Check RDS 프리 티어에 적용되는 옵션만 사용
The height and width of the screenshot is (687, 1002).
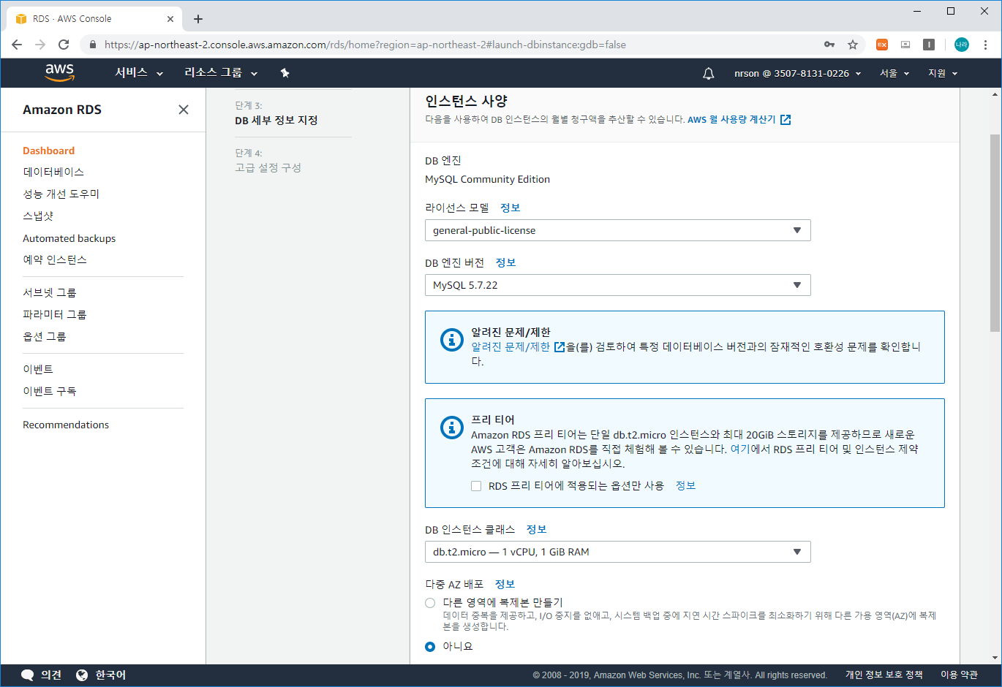click(476, 486)
